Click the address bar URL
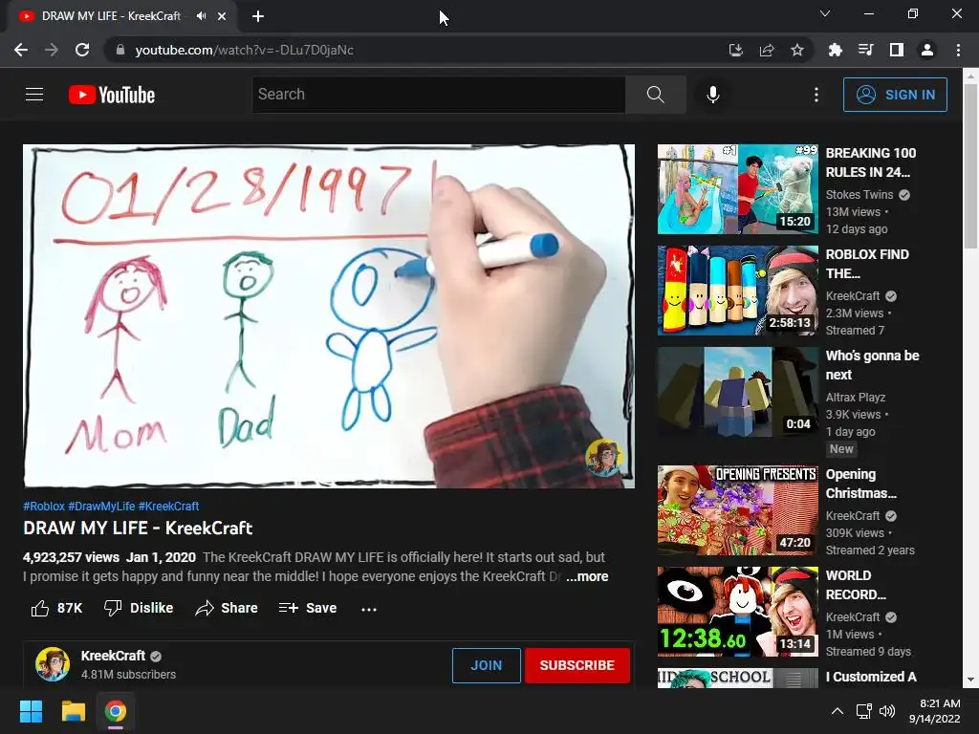 point(244,50)
